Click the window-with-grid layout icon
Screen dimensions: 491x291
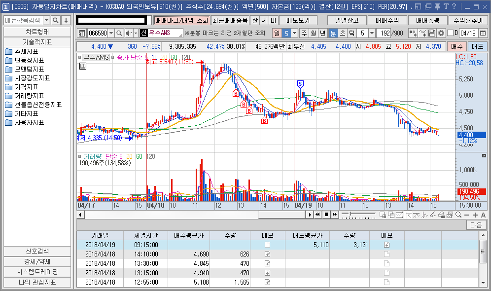(383, 215)
